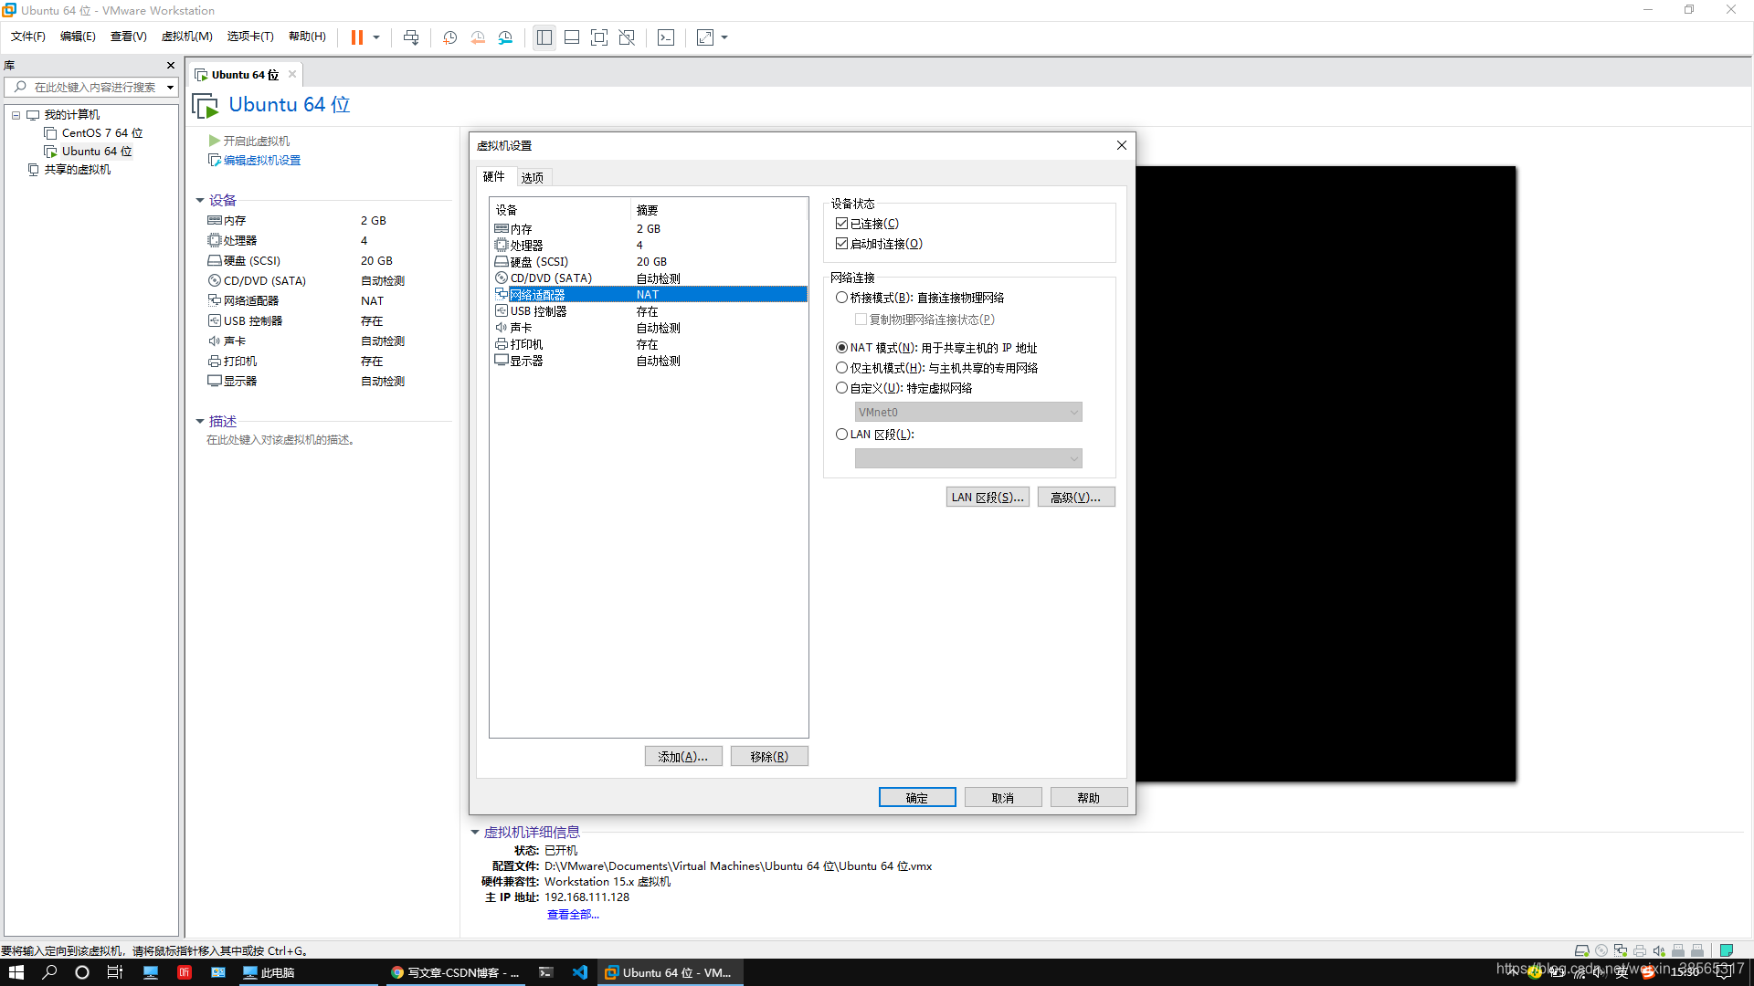Image resolution: width=1754 pixels, height=986 pixels.
Task: Collapse the 描述 section
Action: click(x=200, y=421)
